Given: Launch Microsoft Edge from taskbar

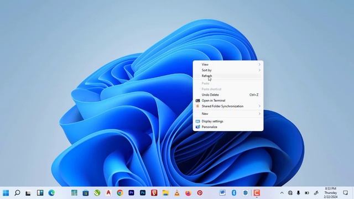Looking at the screenshot, I should point(51,193).
